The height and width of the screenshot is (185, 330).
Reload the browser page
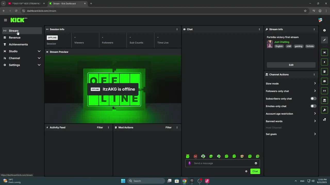[x=16, y=11]
